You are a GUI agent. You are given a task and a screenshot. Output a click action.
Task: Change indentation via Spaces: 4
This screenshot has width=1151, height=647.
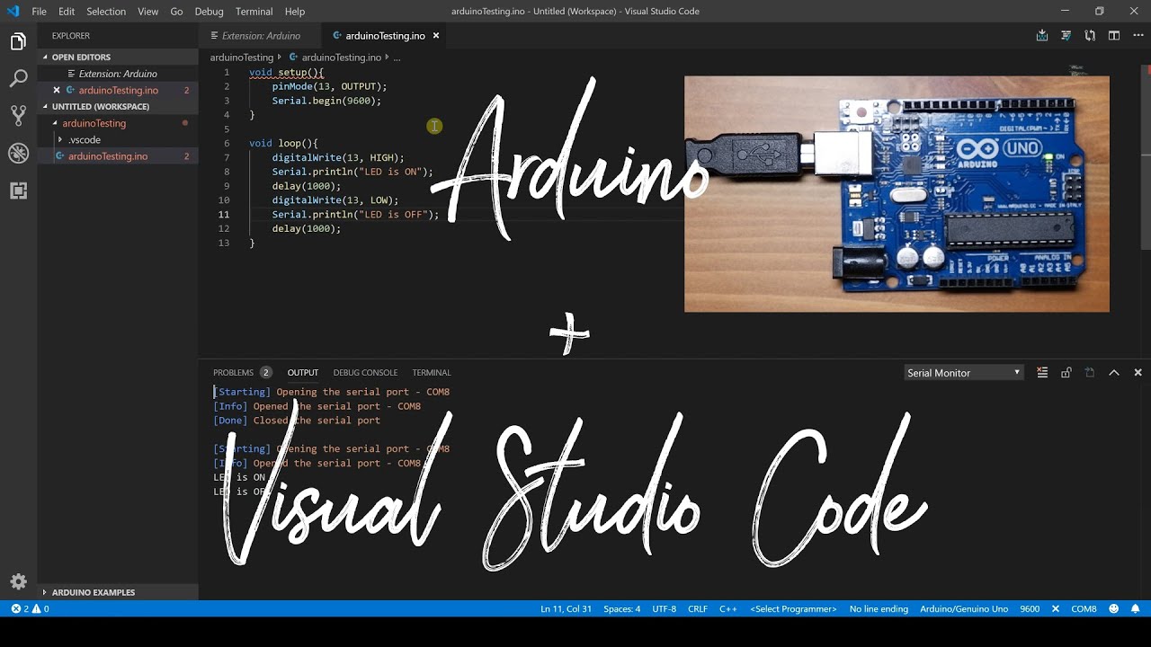[x=621, y=608]
